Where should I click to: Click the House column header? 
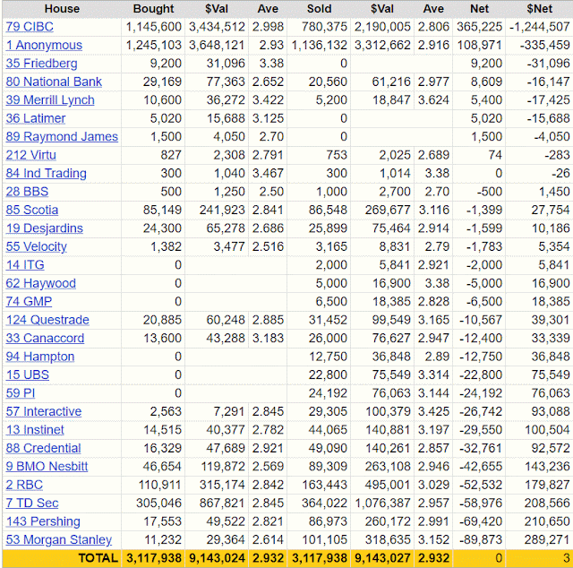62,9
